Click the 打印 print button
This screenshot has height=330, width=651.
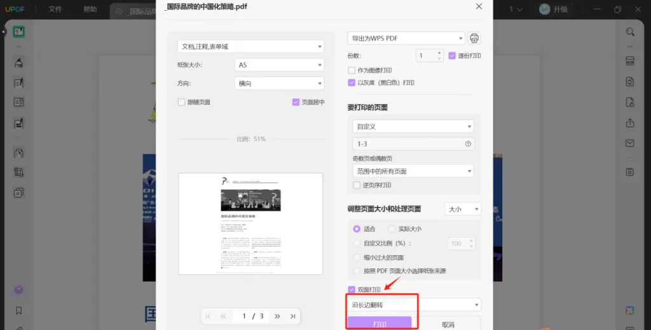point(380,324)
